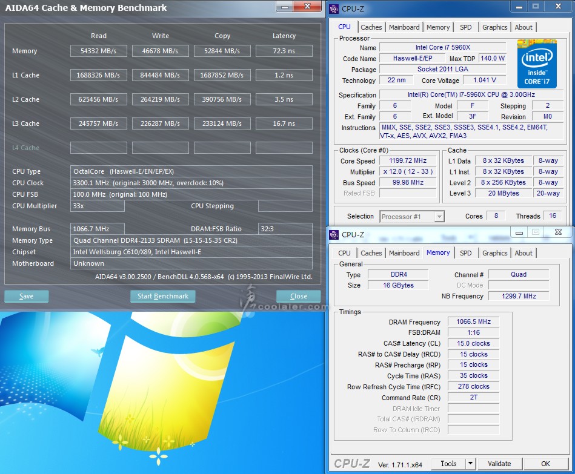Open Caches tab in top CPU-Z window
The image size is (575, 474).
click(371, 27)
